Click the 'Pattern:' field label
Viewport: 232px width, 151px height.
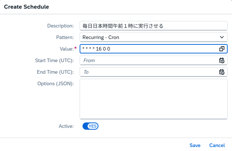click(65, 37)
